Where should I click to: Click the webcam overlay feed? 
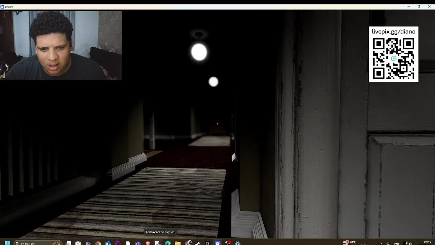point(61,45)
